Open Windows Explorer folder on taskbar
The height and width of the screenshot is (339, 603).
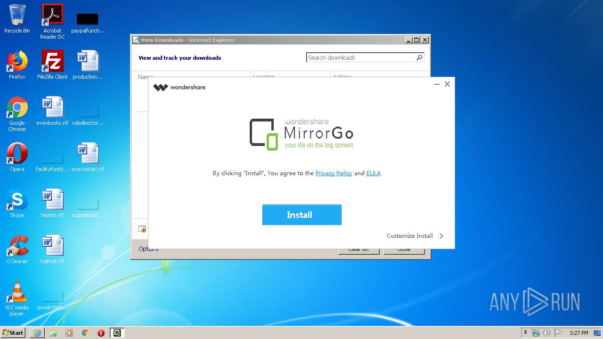53,333
